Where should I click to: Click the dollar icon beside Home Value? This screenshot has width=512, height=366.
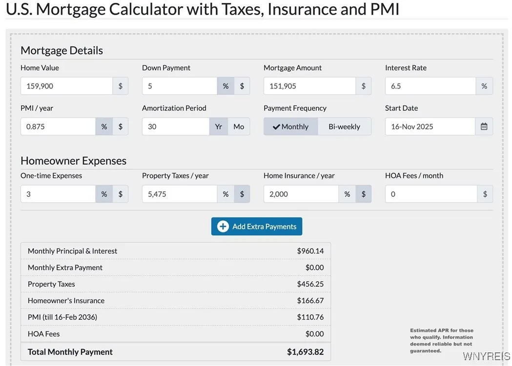[121, 86]
